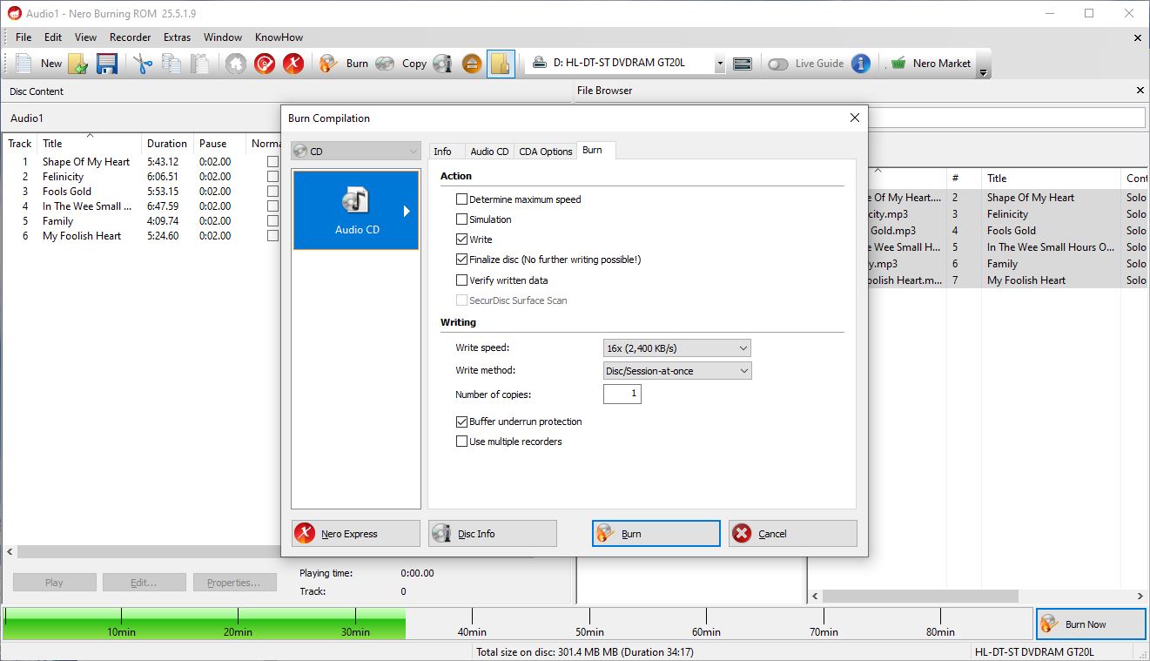This screenshot has height=661, width=1150.
Task: Open the Window menu
Action: (223, 37)
